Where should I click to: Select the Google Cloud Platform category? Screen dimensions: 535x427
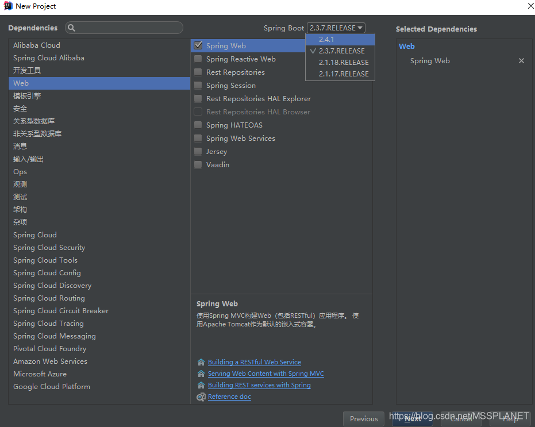pyautogui.click(x=99, y=386)
